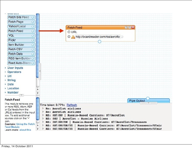Add the Flickr module
192x149 pixels.
tap(33, 40)
